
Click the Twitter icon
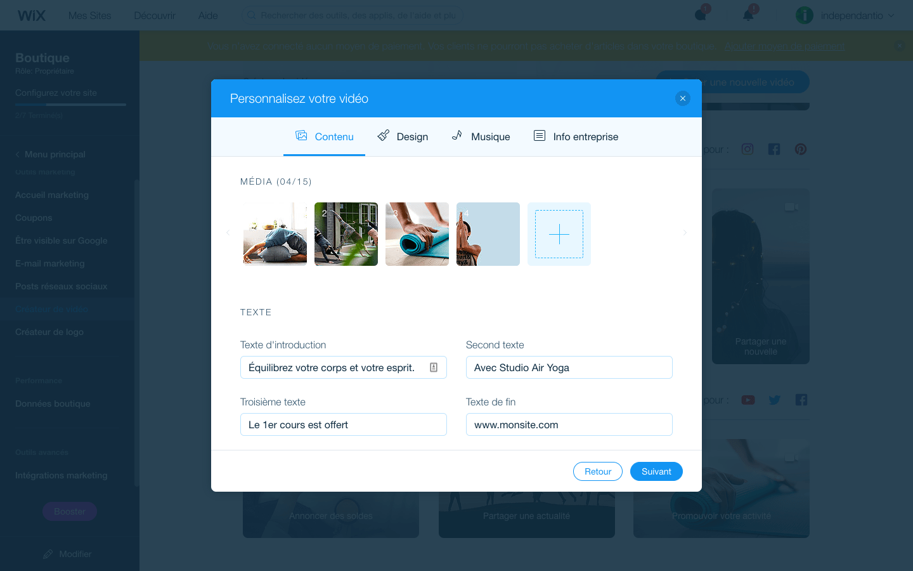coord(775,400)
